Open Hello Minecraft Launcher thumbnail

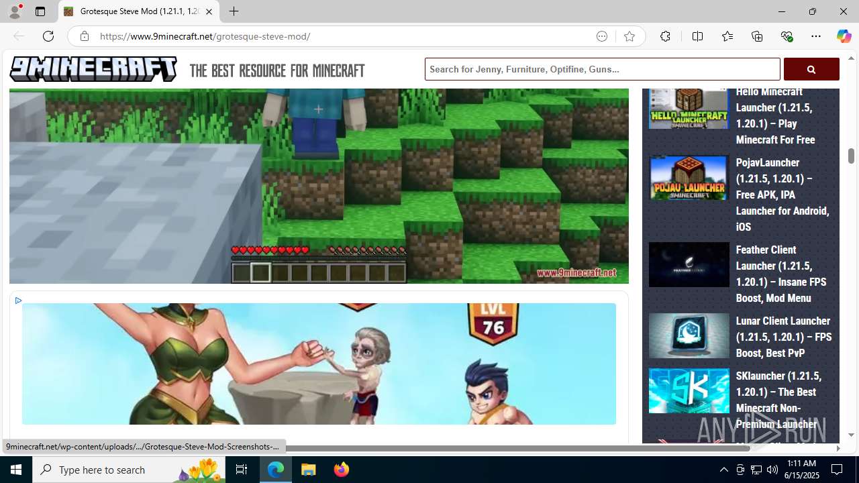[x=689, y=109]
